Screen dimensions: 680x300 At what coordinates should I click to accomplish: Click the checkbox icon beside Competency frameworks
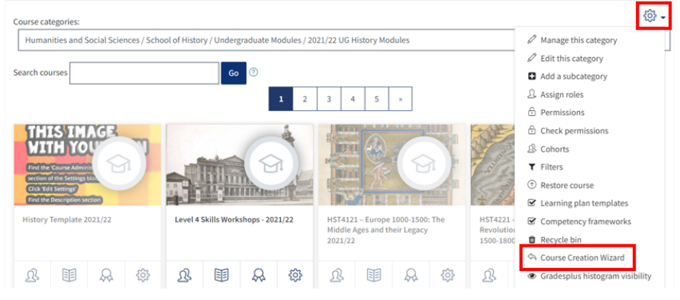click(x=532, y=222)
